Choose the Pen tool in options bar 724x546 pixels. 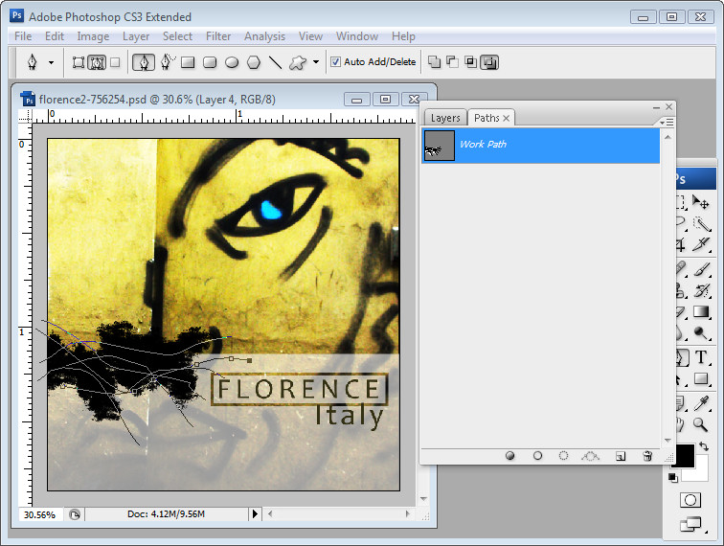(x=143, y=62)
